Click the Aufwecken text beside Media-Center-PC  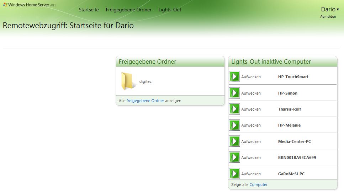[251, 142]
